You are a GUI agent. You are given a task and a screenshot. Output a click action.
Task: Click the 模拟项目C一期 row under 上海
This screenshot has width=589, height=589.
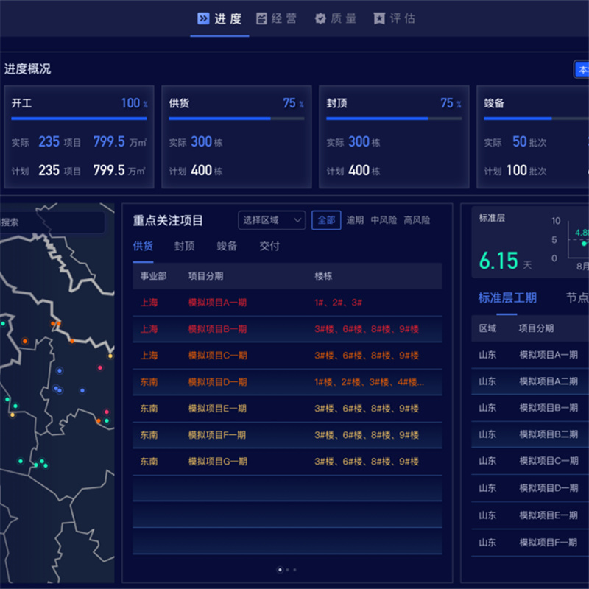coord(287,356)
